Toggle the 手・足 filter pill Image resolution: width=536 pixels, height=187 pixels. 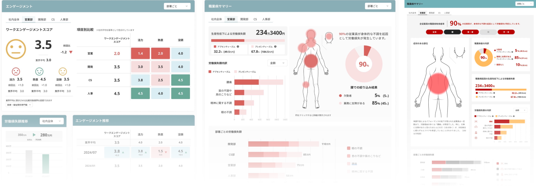[x=506, y=32]
